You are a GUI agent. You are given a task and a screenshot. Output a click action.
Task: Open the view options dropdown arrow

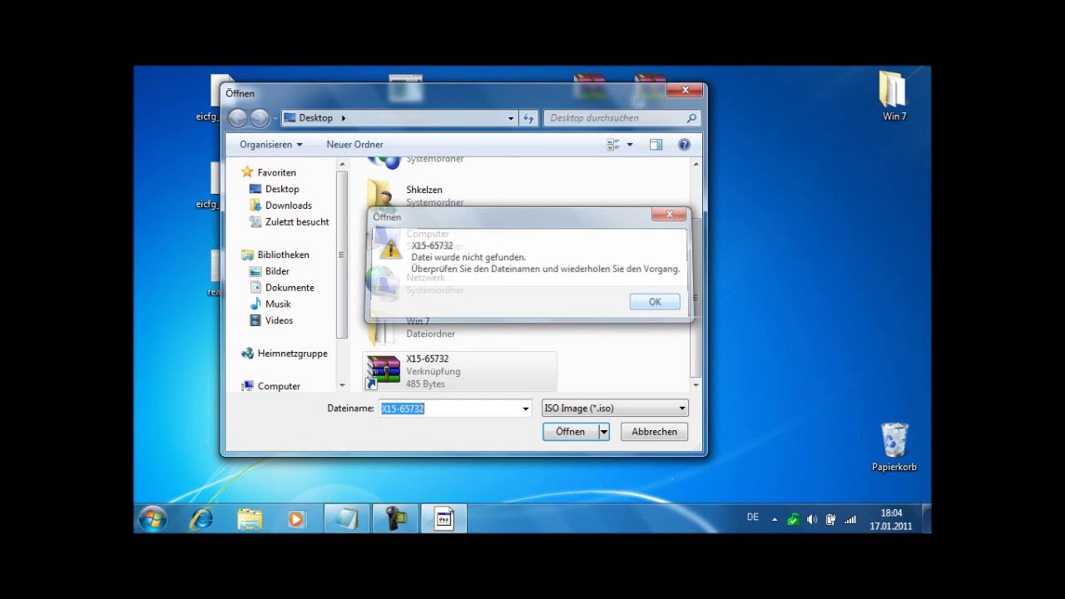[630, 145]
